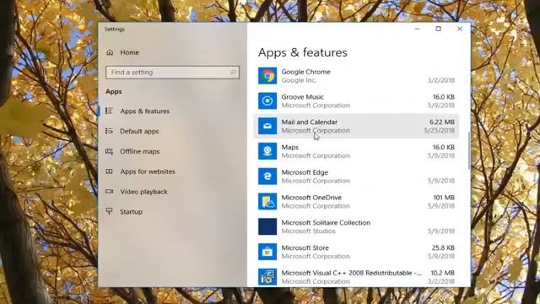Click the Offline maps sidebar icon
540x304 pixels.
pyautogui.click(x=109, y=151)
